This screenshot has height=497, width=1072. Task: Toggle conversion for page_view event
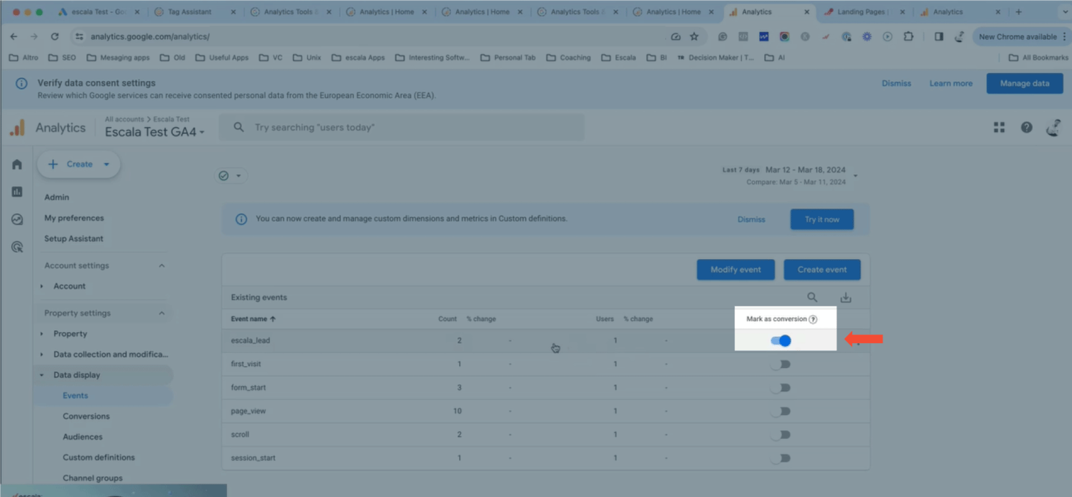tap(781, 411)
